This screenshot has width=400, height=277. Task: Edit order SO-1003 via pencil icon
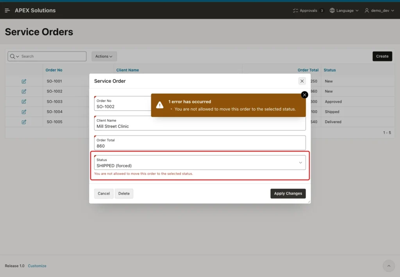pyautogui.click(x=24, y=102)
